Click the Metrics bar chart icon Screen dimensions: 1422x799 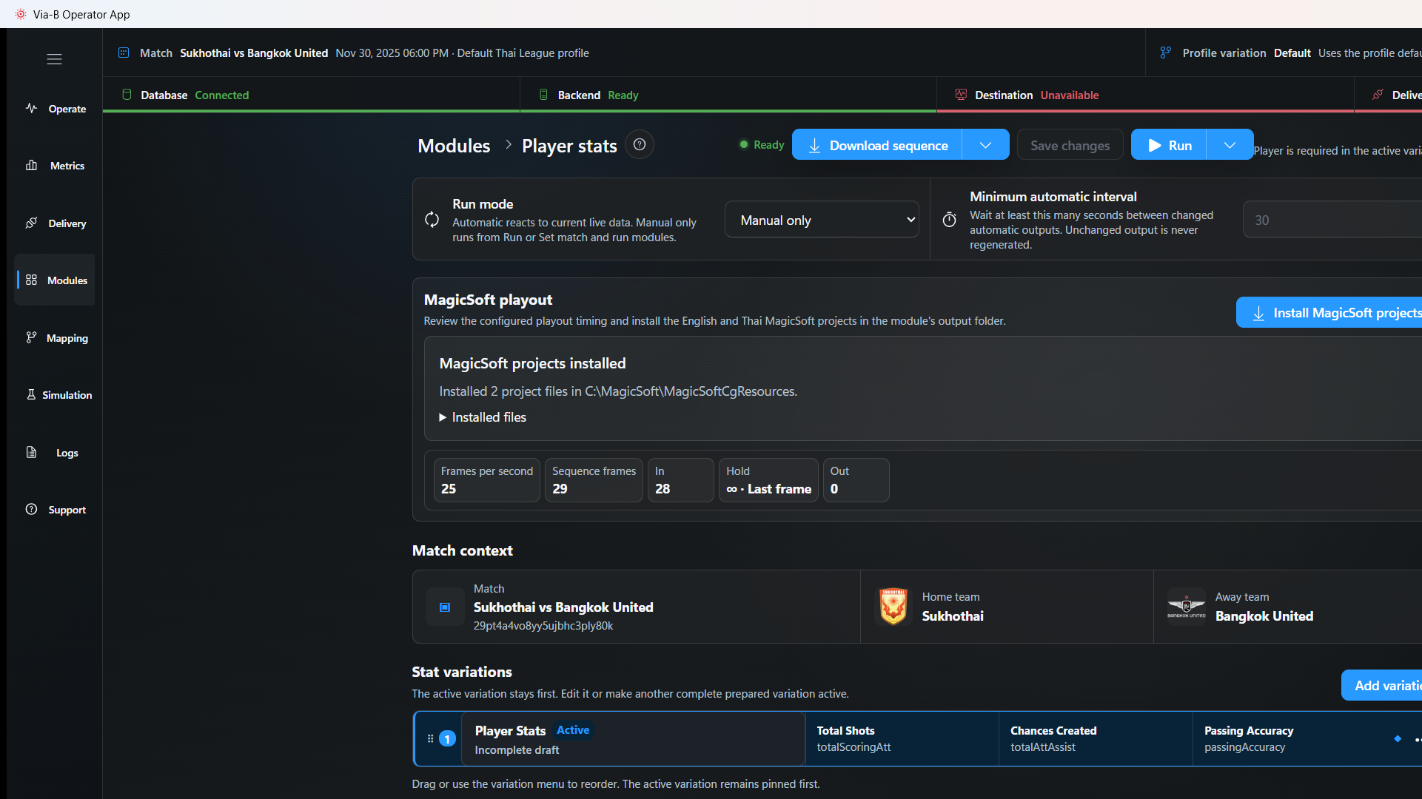tap(31, 165)
